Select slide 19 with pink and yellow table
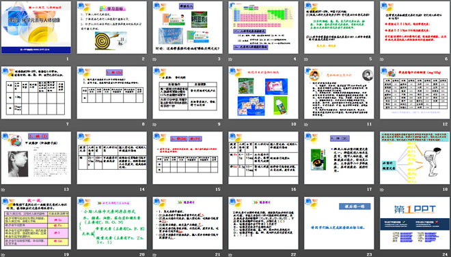This screenshot has height=257, width=451. pyautogui.click(x=36, y=223)
